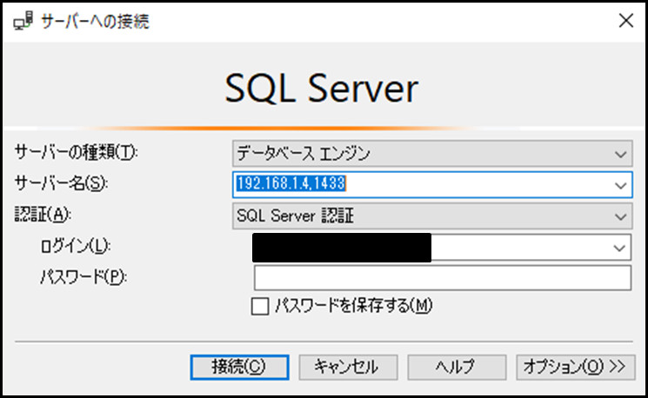Click the パスワード(P) label
The image size is (648, 398).
tap(84, 276)
